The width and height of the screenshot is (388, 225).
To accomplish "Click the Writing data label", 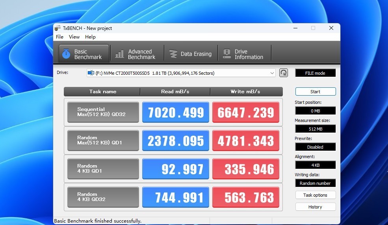I will 307,175.
